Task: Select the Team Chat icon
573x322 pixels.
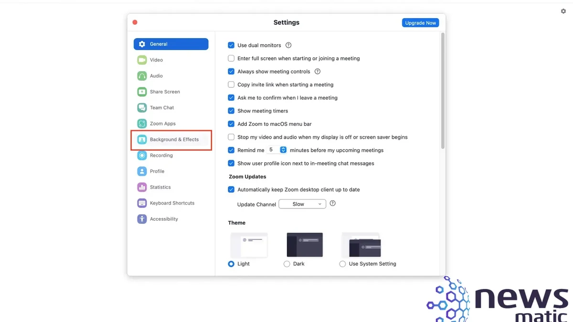Action: click(x=142, y=108)
